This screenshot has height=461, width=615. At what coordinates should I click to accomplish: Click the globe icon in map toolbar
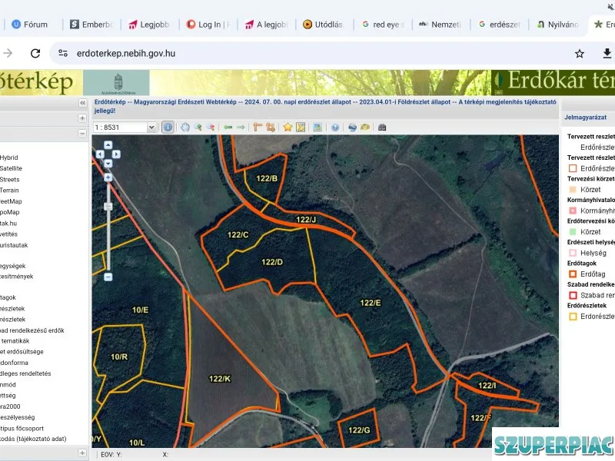click(x=352, y=127)
